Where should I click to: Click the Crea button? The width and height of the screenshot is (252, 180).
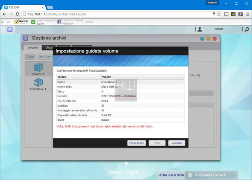(30, 56)
